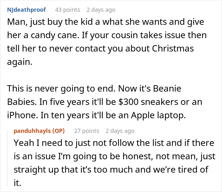Click the 27 points score label
The height and width of the screenshot is (192, 222).
point(87,131)
